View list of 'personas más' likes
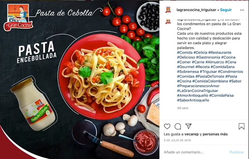 coord(215,134)
